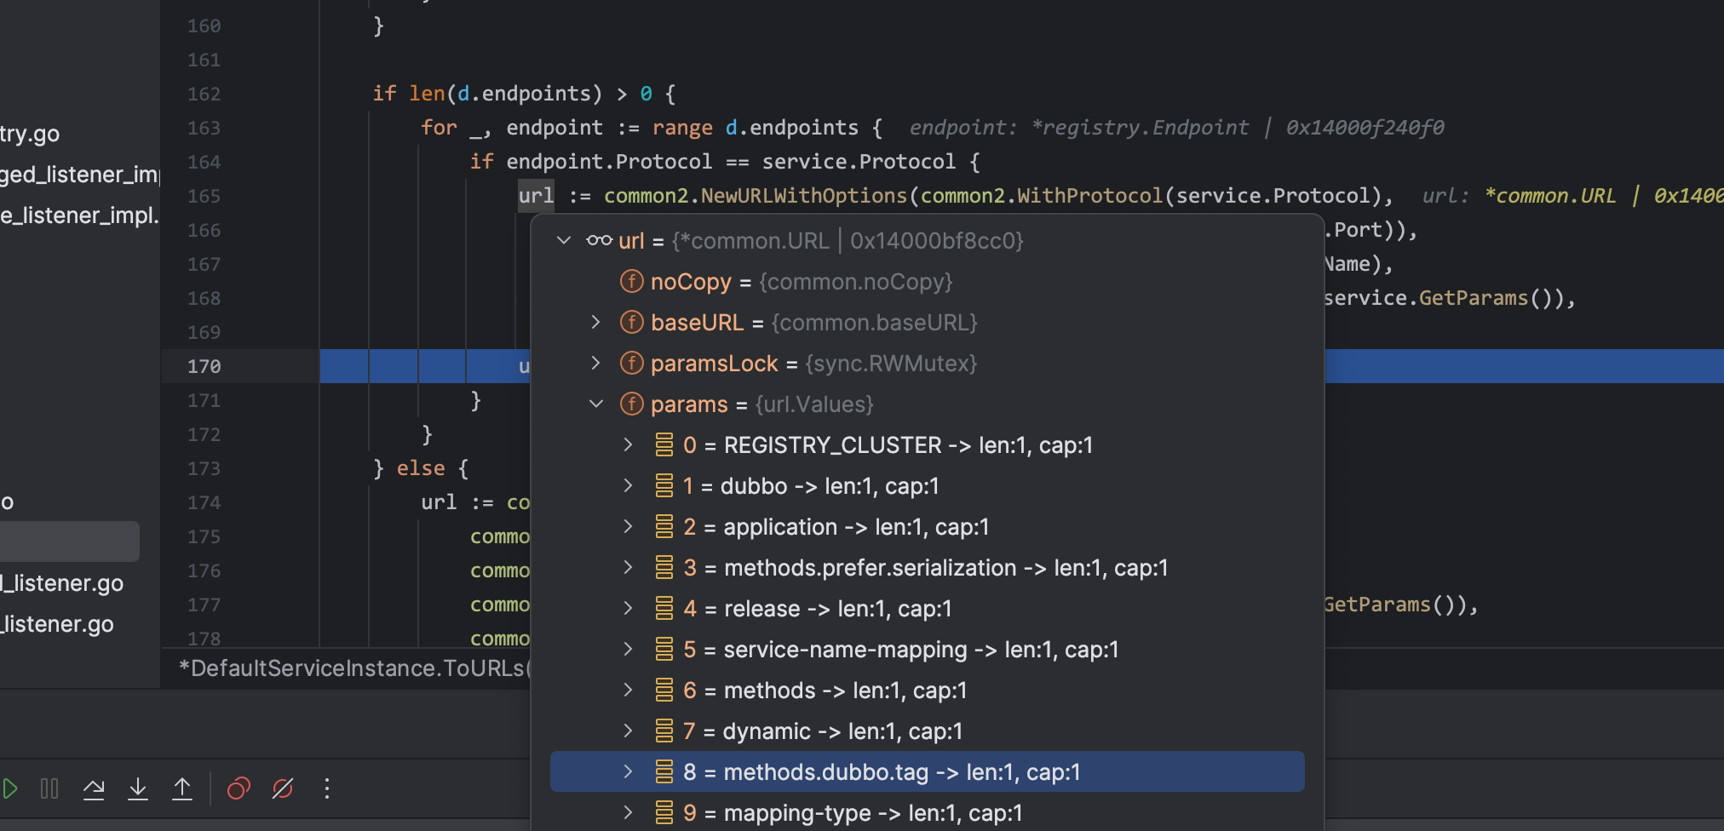Screen dimensions: 1724x831
Task: Click the watch glasses icon beside url
Action: (x=599, y=240)
